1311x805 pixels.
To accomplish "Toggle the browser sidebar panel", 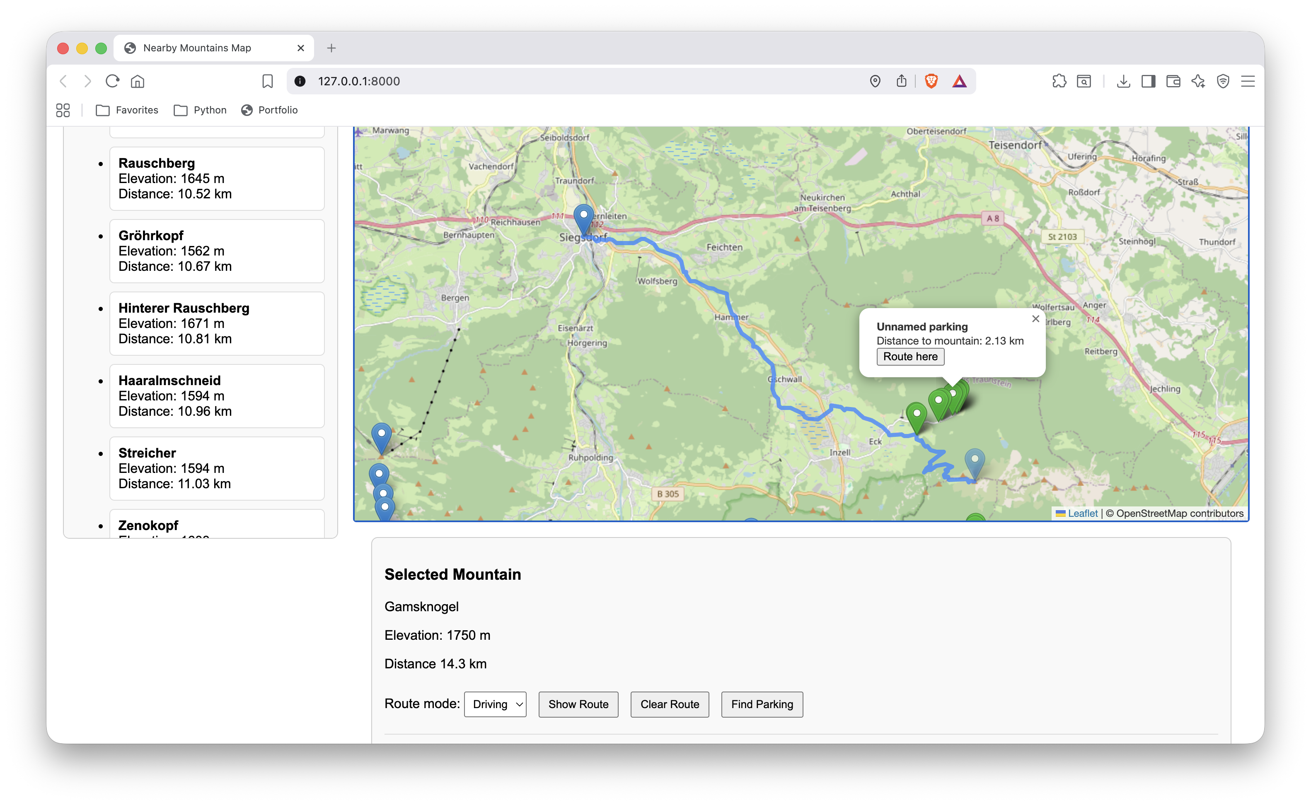I will (1148, 81).
